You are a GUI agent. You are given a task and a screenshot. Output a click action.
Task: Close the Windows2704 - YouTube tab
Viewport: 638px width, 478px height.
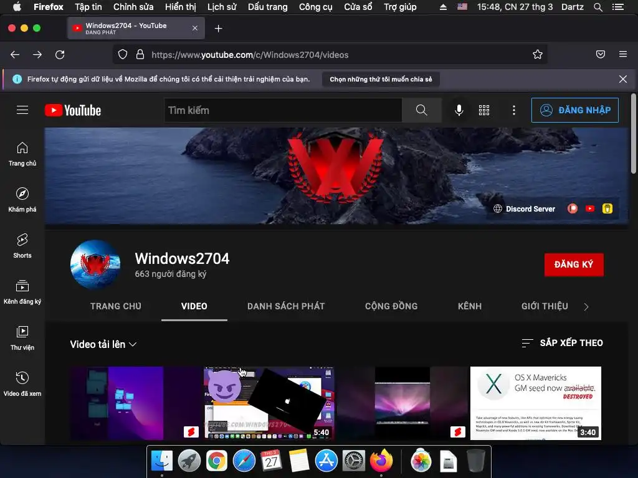195,28
